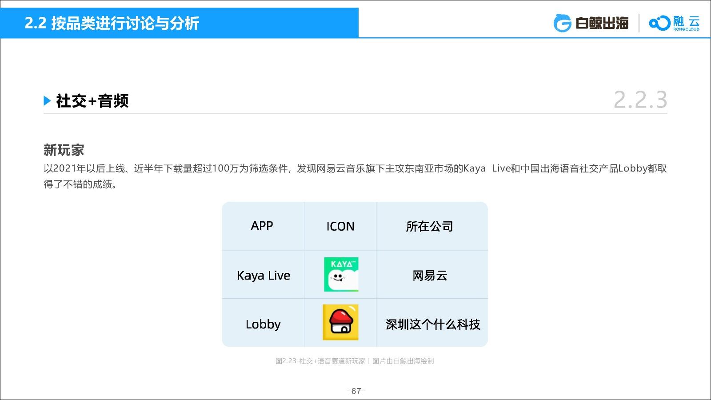Click the page number 67
Image resolution: width=711 pixels, height=400 pixels.
point(356,391)
